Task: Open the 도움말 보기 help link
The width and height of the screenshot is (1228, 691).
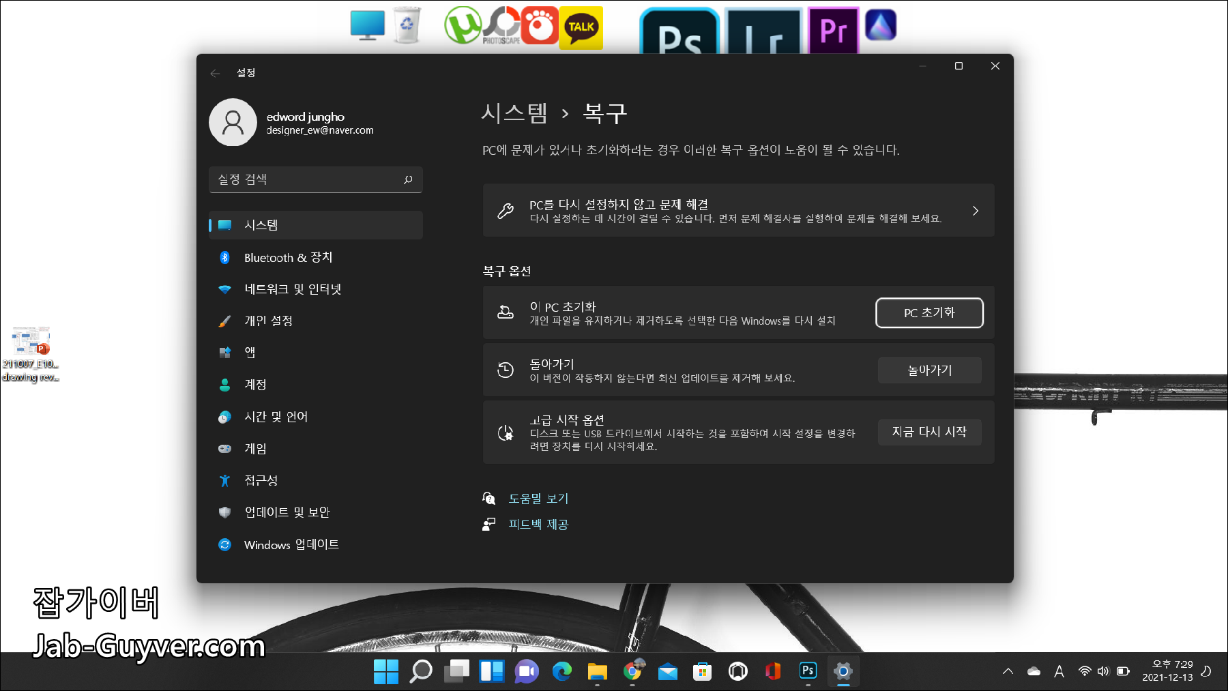Action: (x=538, y=499)
